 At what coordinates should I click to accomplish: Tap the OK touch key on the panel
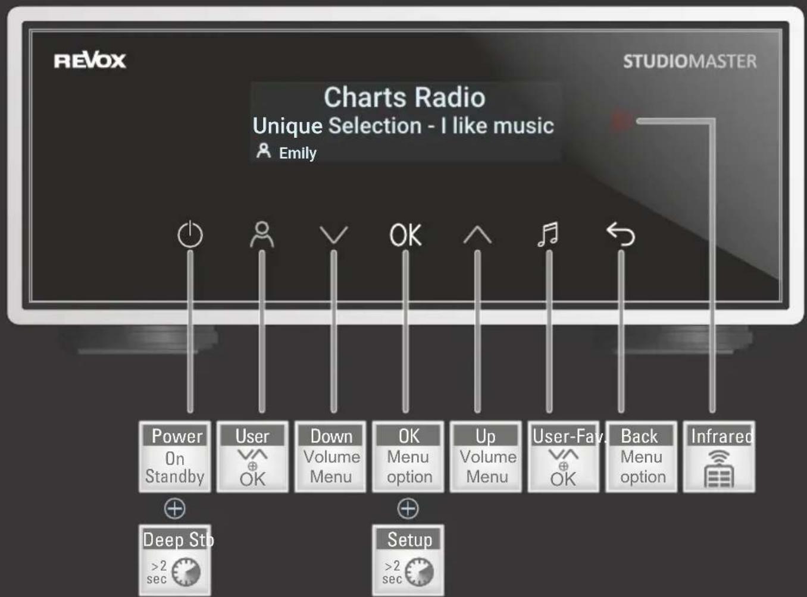tap(405, 235)
